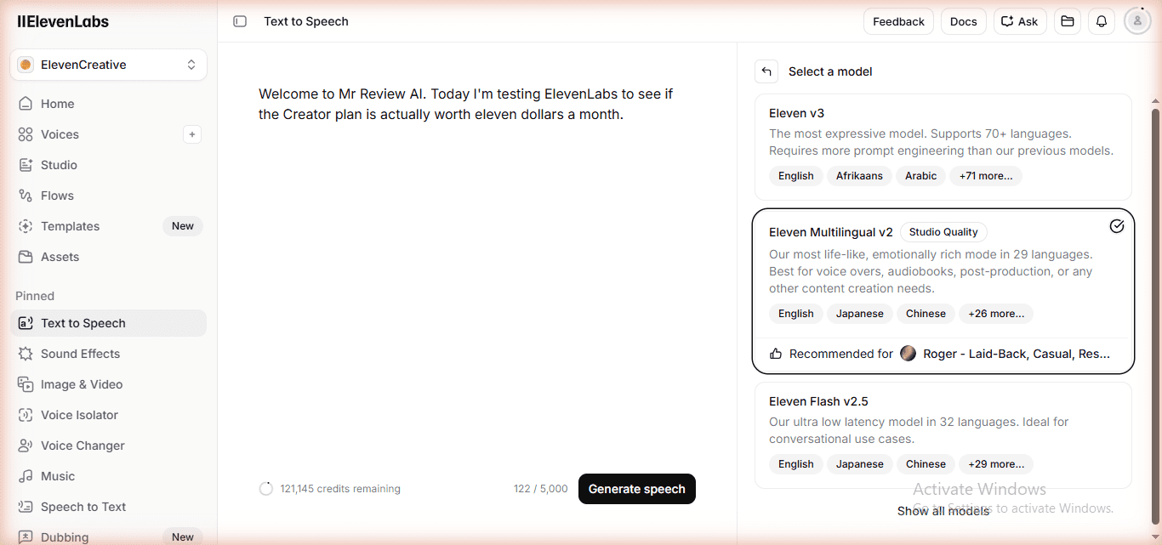Screen dimensions: 1162x545
Task: Click the Text to Speech page title
Action: tap(306, 21)
